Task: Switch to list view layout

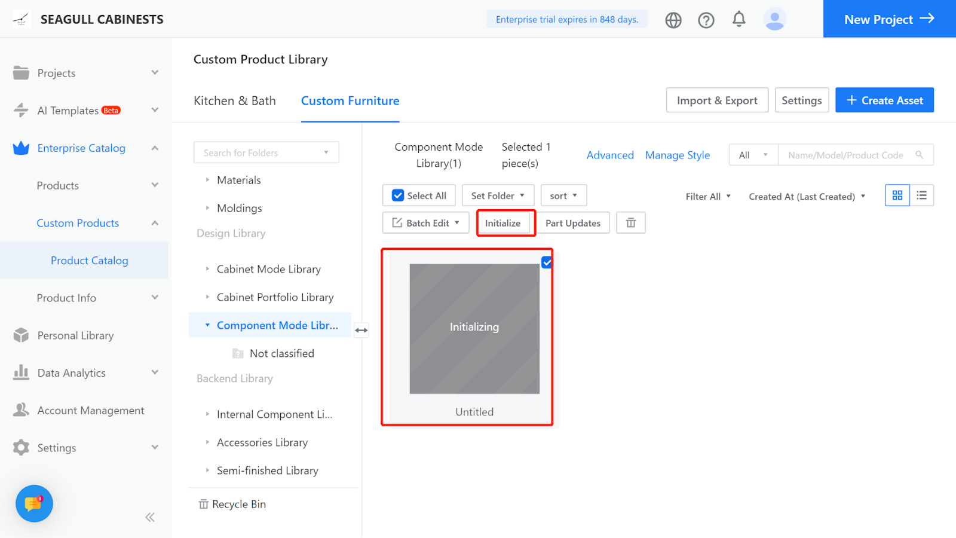Action: 922,195
